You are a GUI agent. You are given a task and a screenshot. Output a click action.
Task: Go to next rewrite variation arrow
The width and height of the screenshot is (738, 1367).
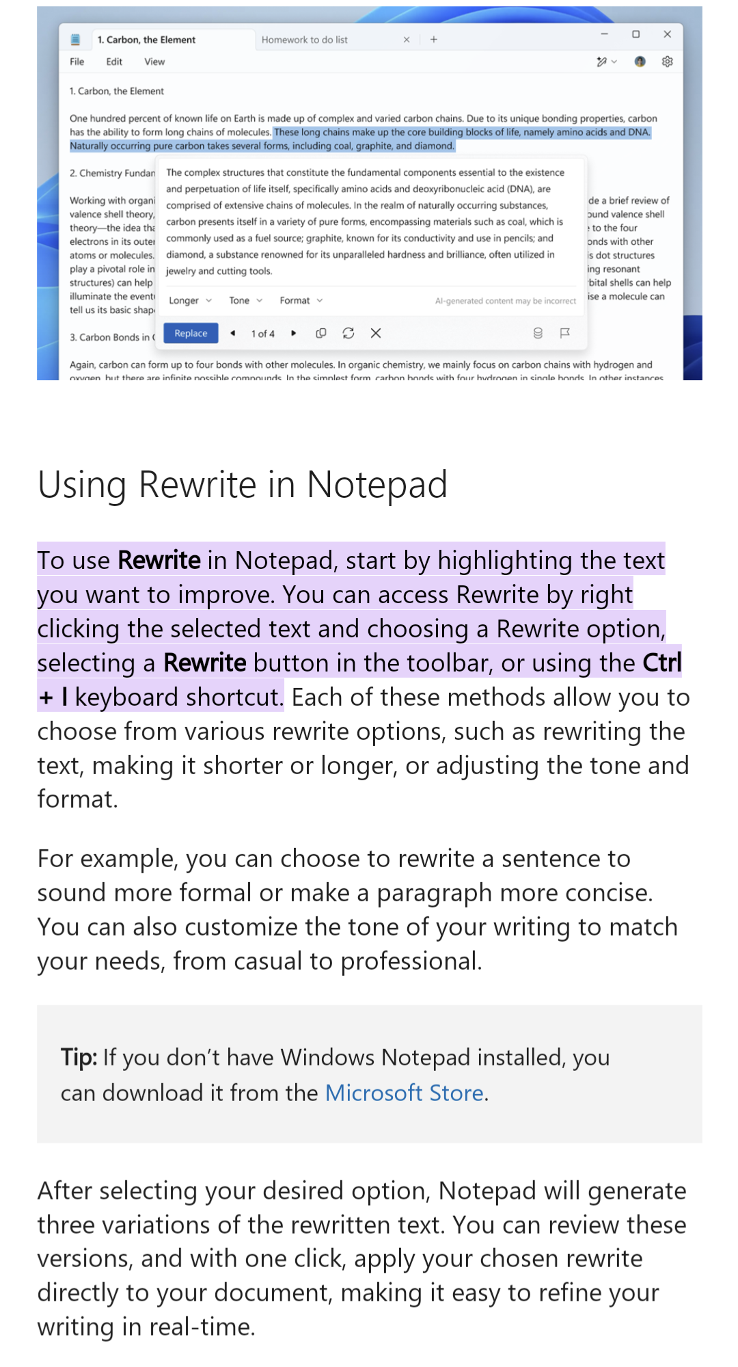(294, 333)
